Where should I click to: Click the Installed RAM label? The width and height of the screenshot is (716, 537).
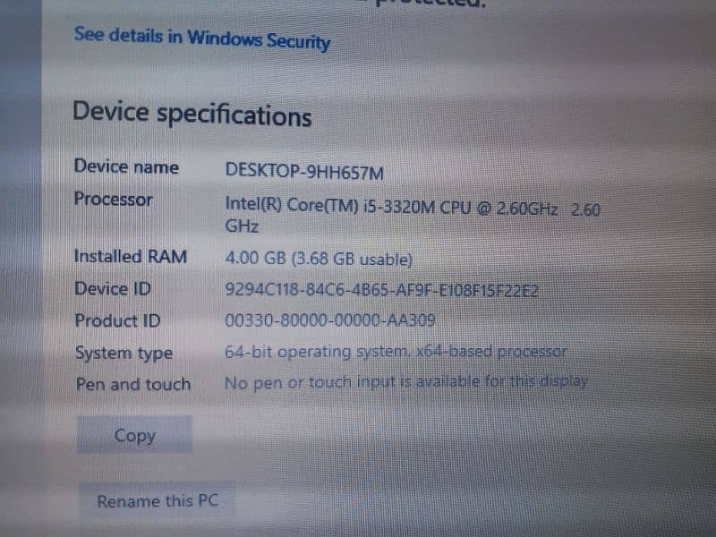(x=130, y=256)
